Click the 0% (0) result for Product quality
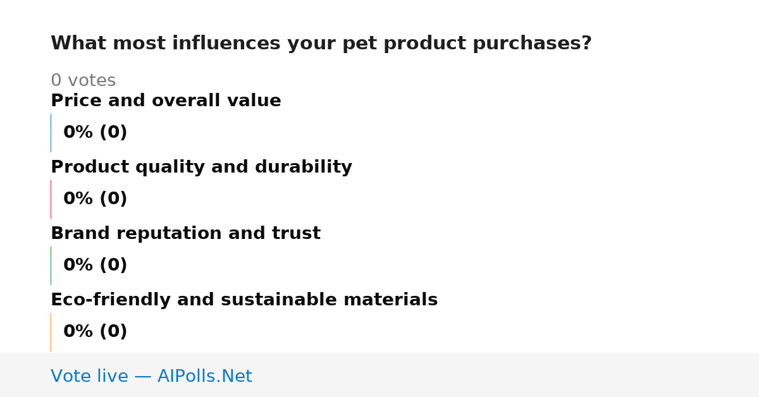 click(95, 199)
